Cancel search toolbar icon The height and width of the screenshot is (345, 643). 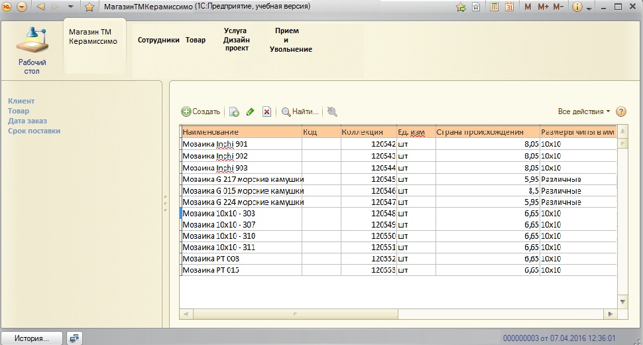[332, 111]
